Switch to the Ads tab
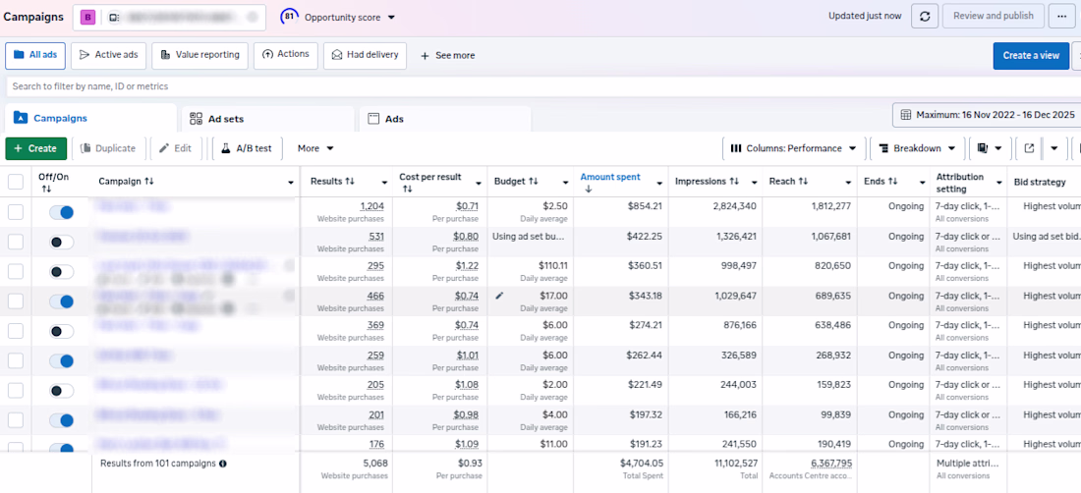The height and width of the screenshot is (493, 1081). click(445, 119)
